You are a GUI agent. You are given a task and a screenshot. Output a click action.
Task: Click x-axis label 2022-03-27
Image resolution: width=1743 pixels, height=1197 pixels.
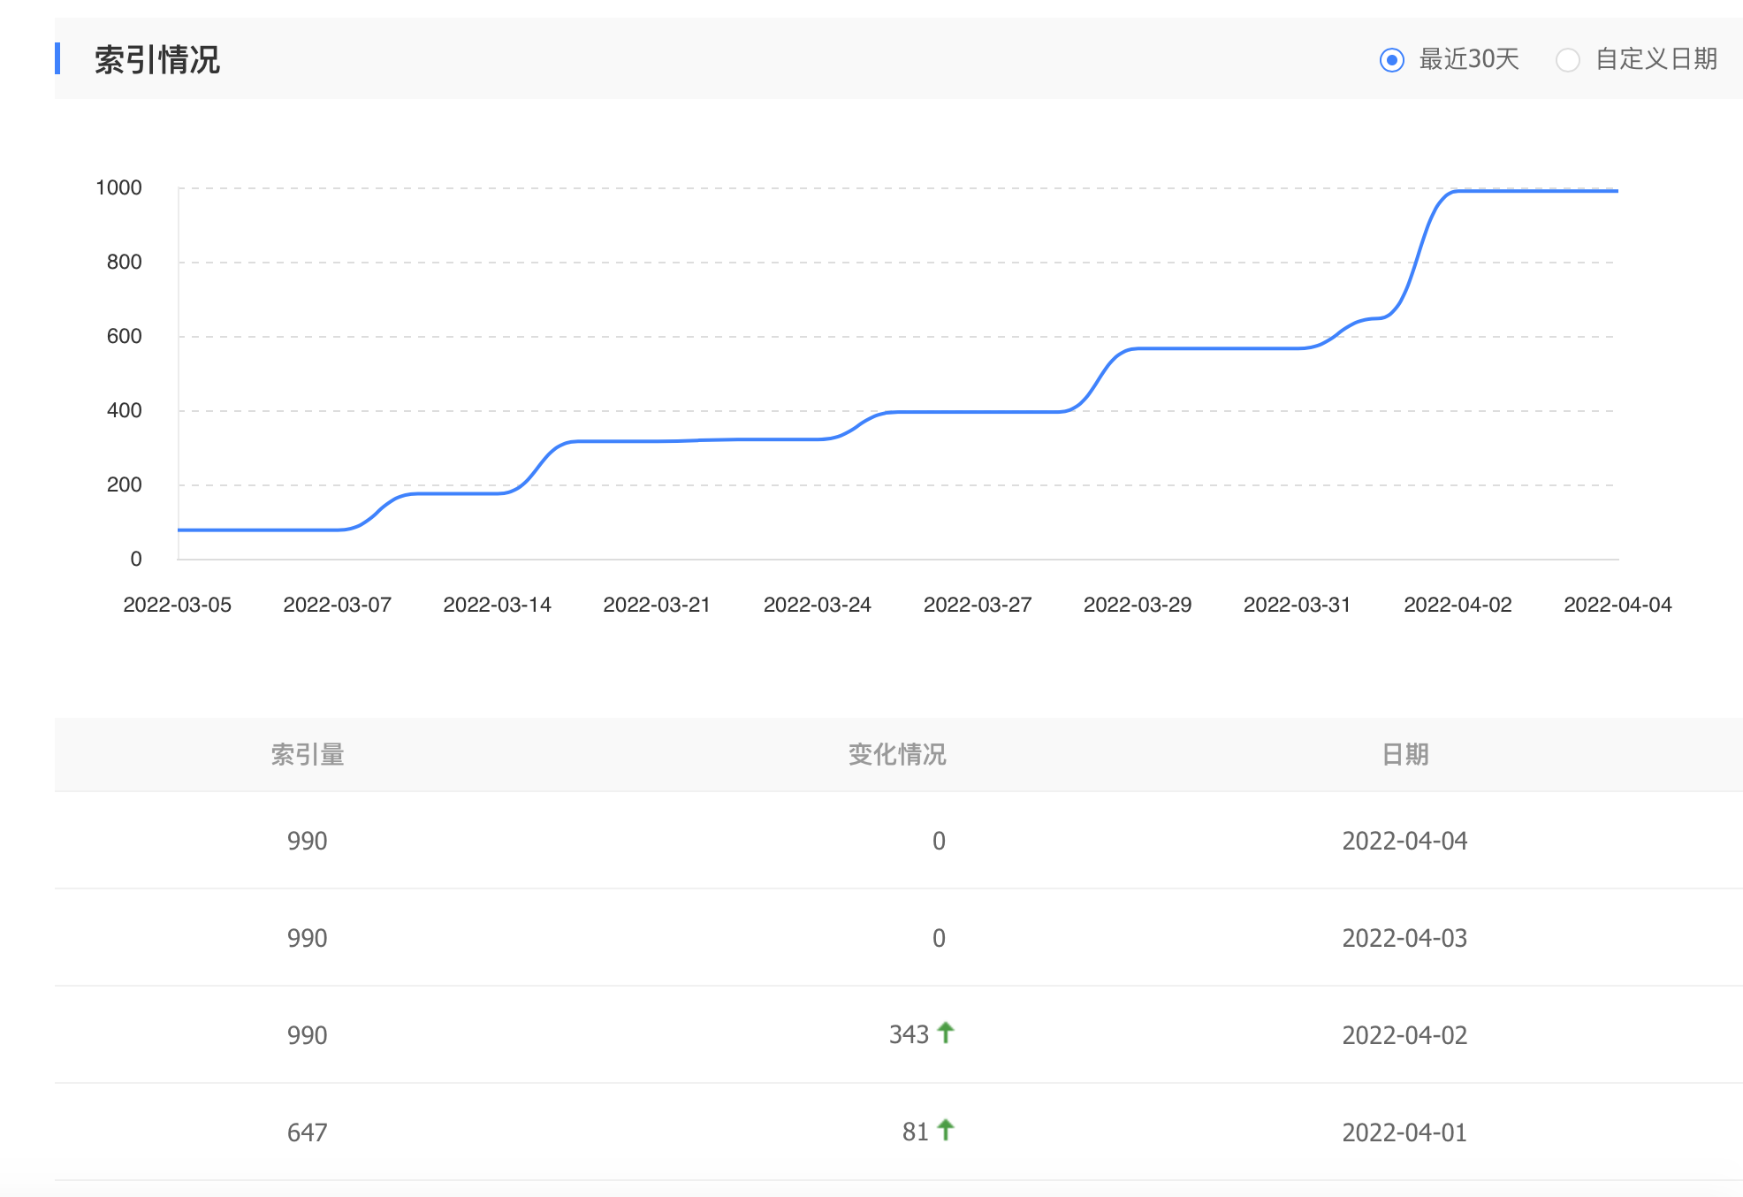[x=978, y=605]
